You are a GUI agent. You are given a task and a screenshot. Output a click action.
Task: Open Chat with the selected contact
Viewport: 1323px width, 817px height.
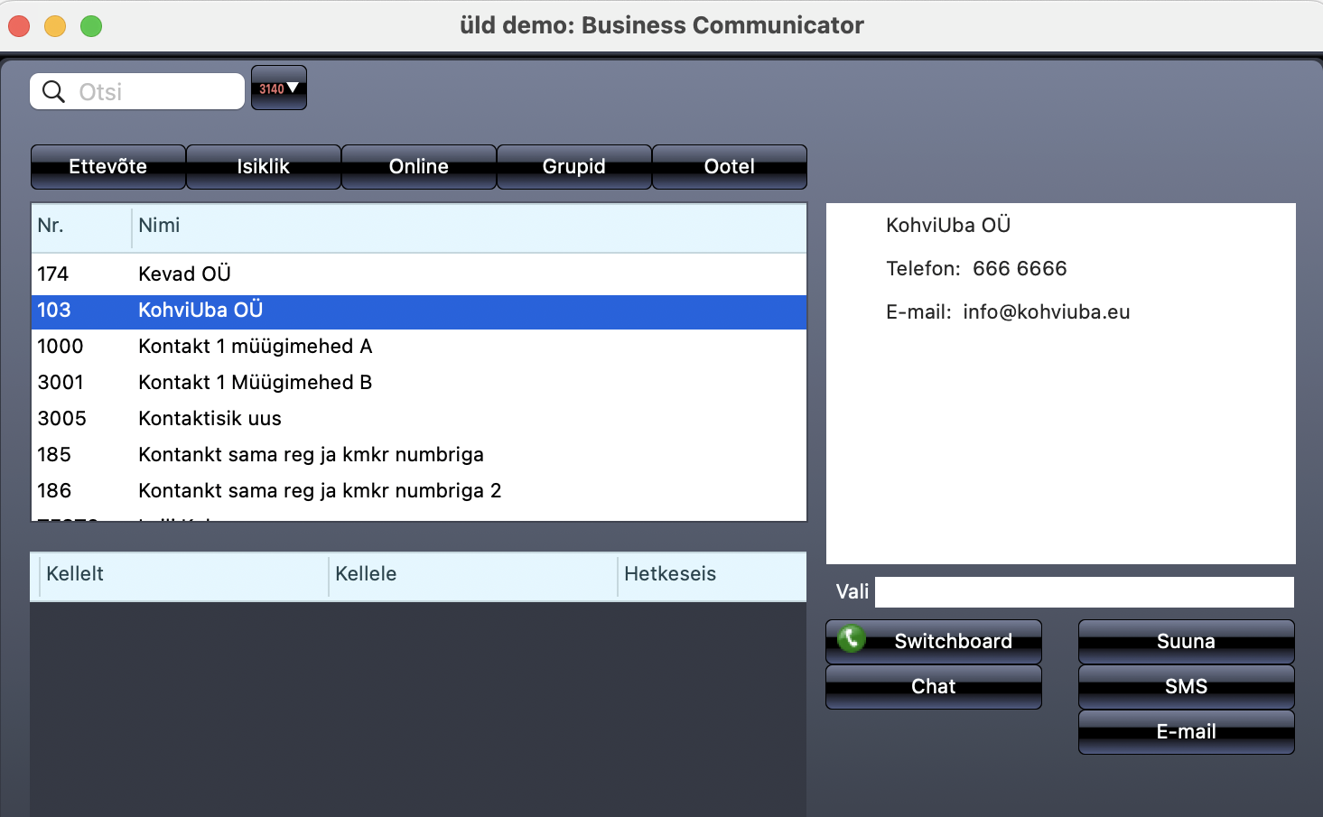point(933,687)
